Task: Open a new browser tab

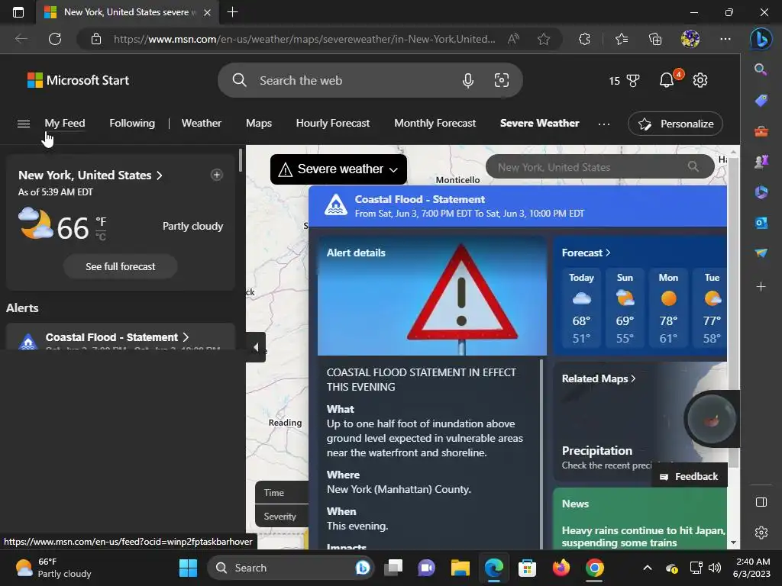Action: pyautogui.click(x=232, y=12)
